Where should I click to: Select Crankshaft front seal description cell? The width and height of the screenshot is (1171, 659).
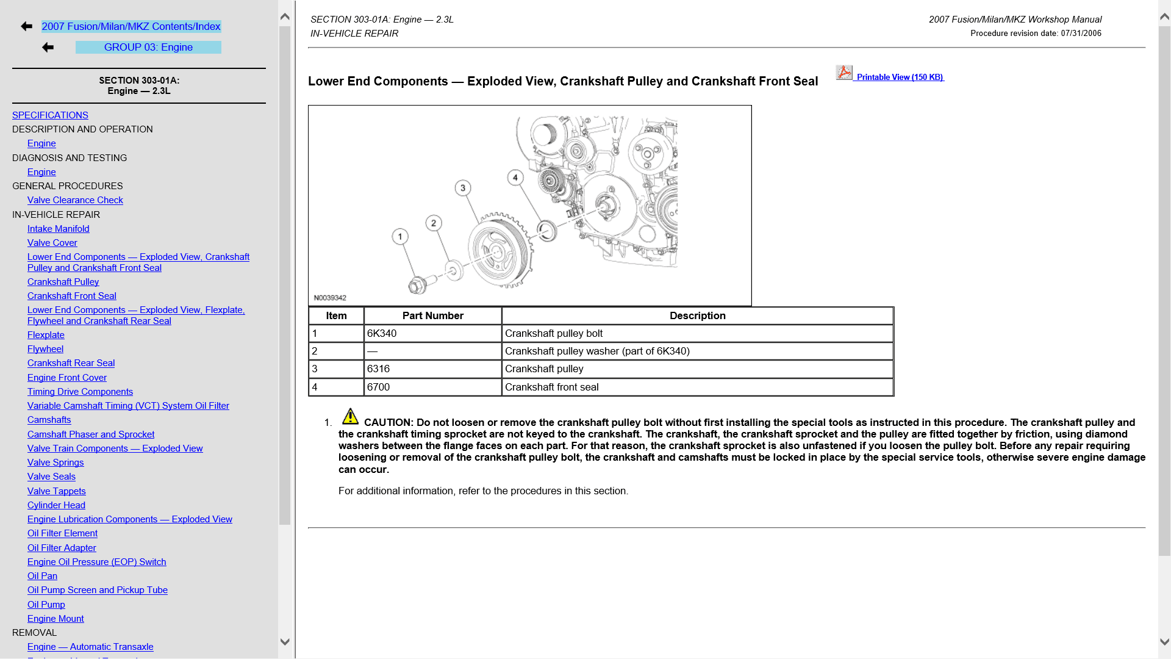pos(697,387)
